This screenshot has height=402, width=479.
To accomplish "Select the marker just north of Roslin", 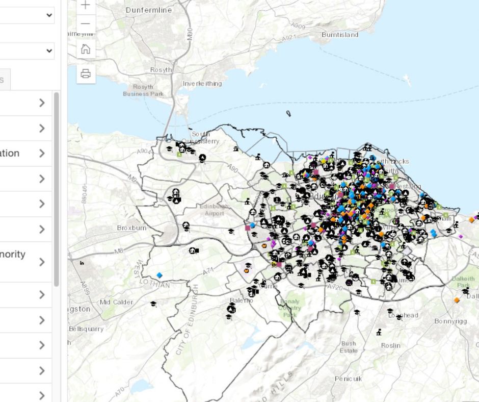I will pyautogui.click(x=379, y=332).
